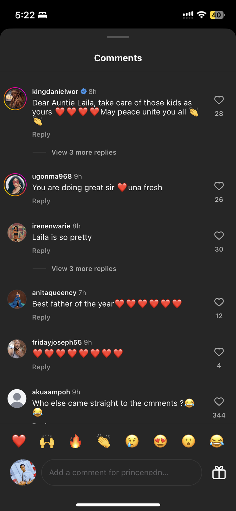Toggle like on irenenwarie's comment
This screenshot has height=511, width=236.
pos(219,236)
